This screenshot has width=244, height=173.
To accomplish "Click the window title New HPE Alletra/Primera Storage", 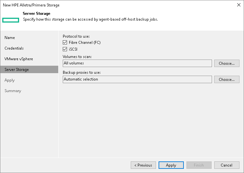I will click(31, 5).
